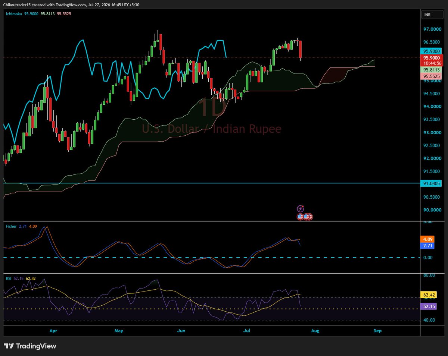Click the cyan 91.0405 price label
The image size is (448, 356).
point(432,183)
